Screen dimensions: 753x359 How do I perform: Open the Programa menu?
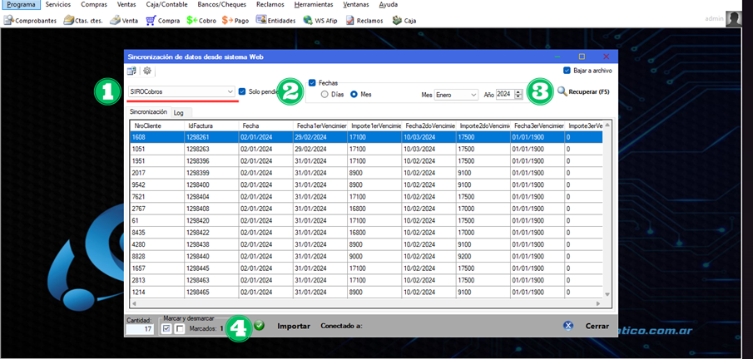tap(21, 4)
